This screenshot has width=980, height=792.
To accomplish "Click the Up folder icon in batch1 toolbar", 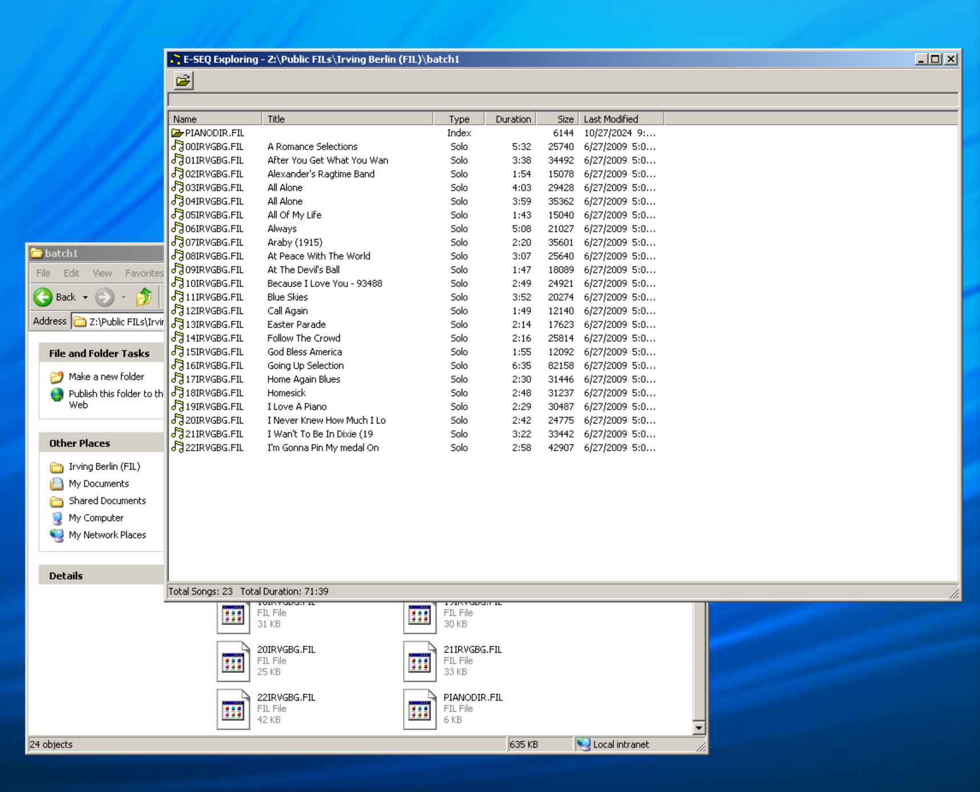I will (x=144, y=297).
